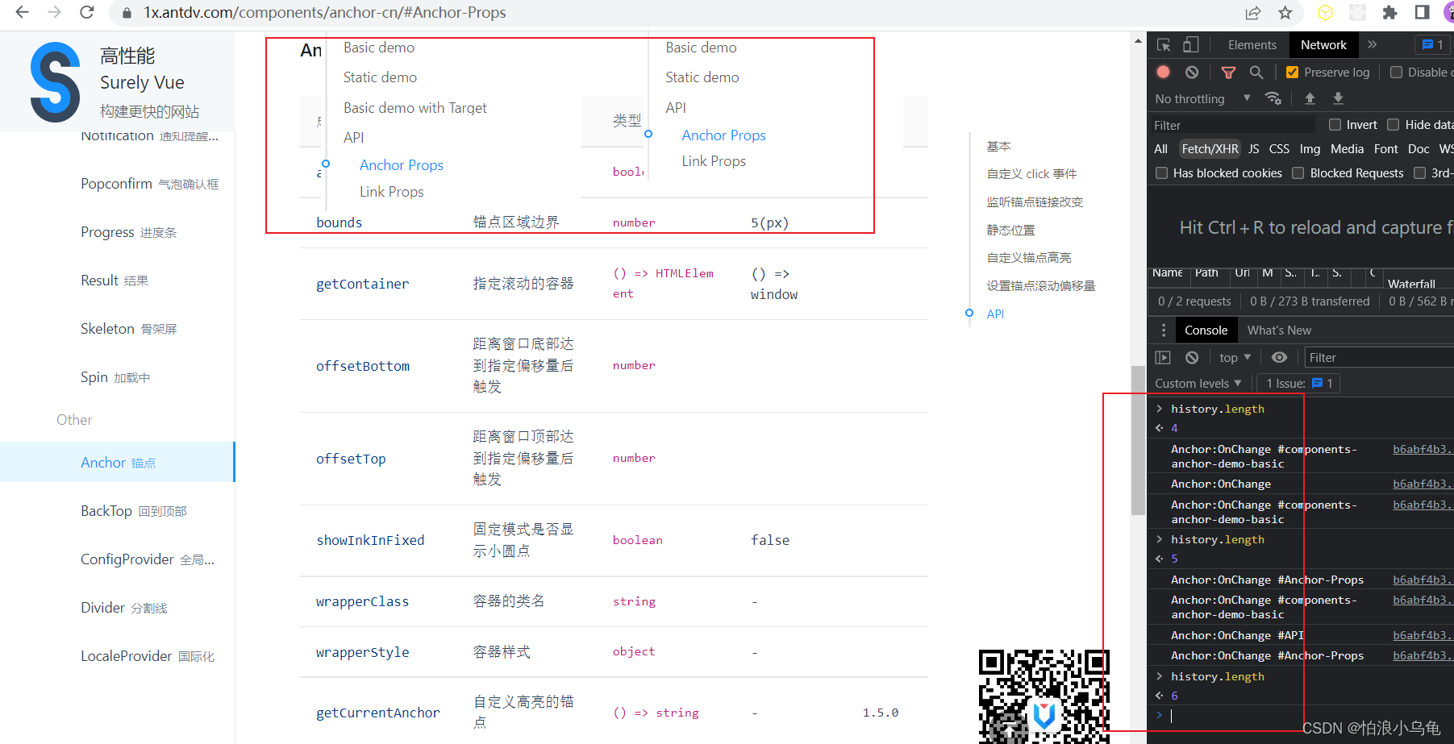
Task: Click the network Filter input field
Action: click(1233, 125)
